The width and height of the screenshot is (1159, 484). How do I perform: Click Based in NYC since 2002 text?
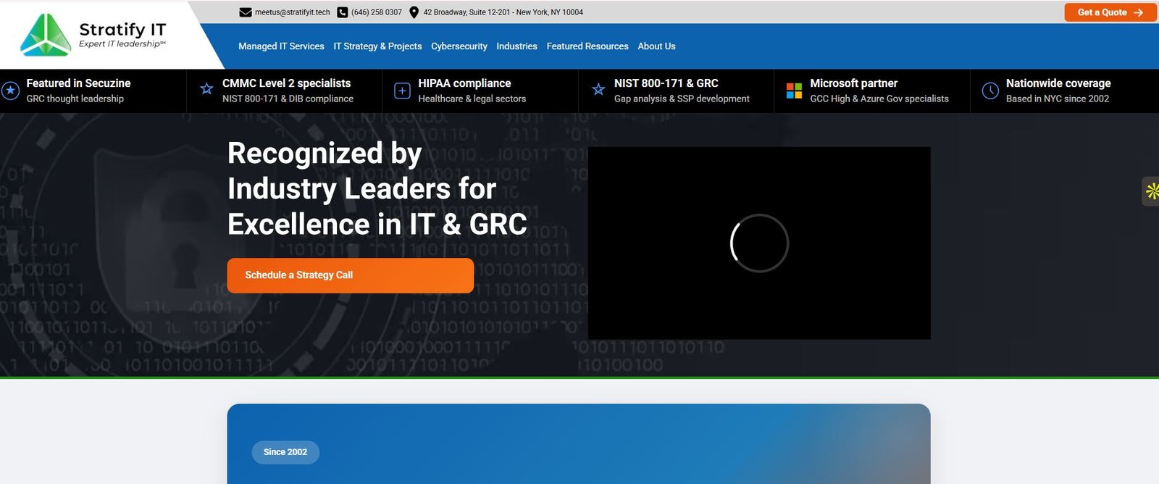tap(1058, 99)
